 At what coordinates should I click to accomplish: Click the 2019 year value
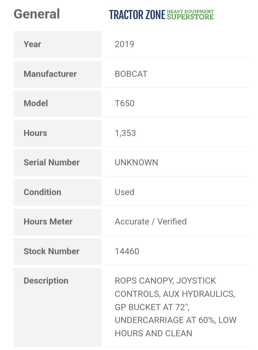[124, 44]
